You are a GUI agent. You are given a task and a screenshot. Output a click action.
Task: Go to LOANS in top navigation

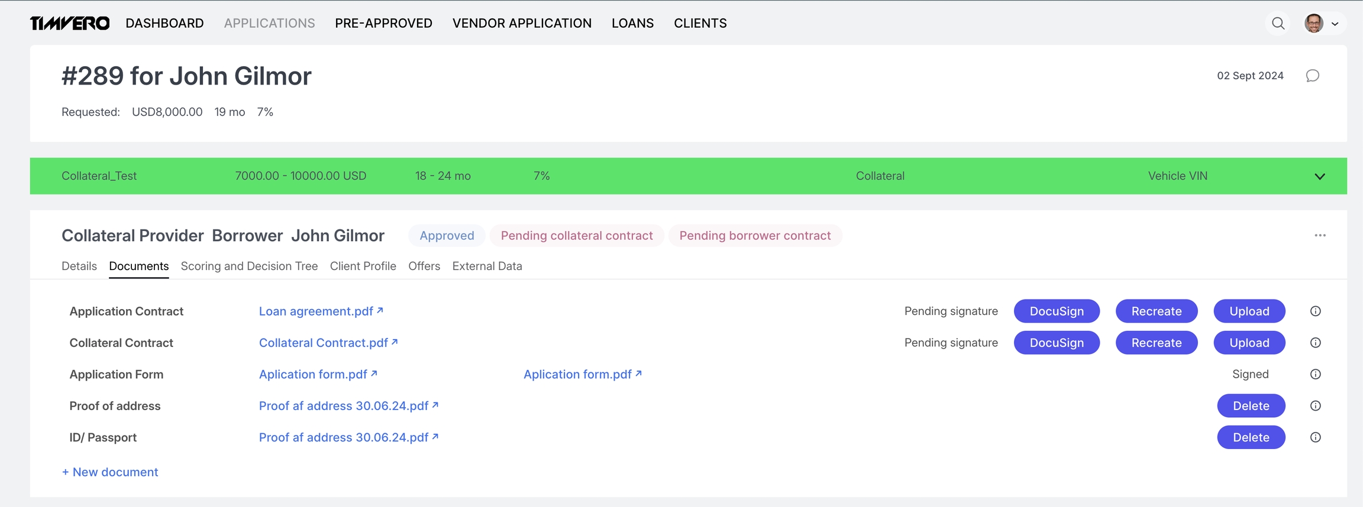pos(632,23)
